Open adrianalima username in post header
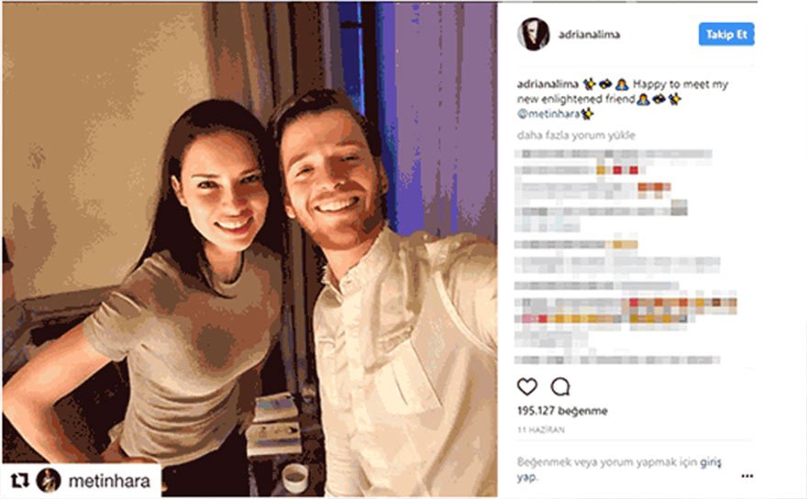 (590, 35)
